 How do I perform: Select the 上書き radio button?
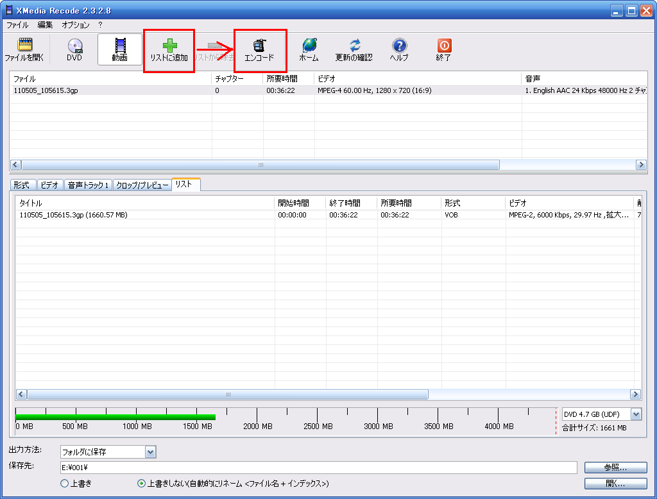click(65, 484)
